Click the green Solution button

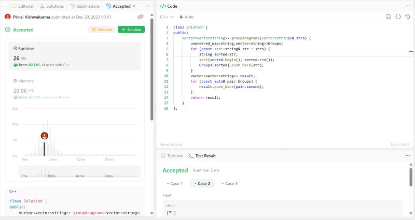click(x=131, y=30)
